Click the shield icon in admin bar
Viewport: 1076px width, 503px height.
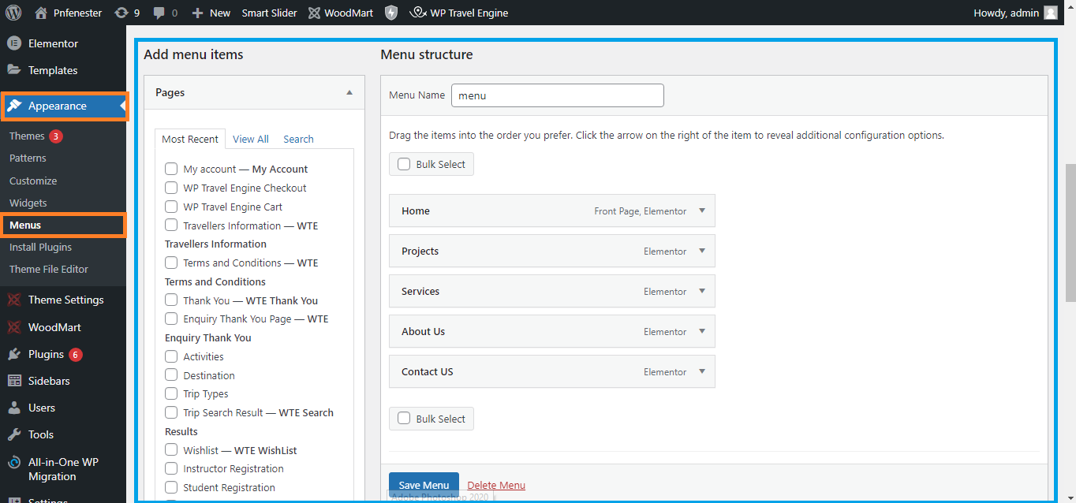point(391,13)
